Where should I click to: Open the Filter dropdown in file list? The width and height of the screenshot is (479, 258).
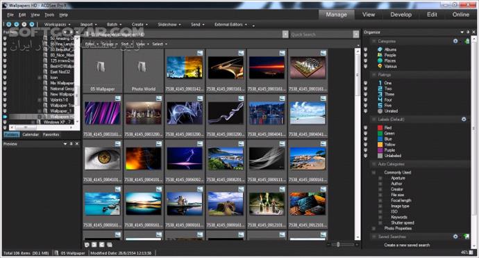coord(92,44)
